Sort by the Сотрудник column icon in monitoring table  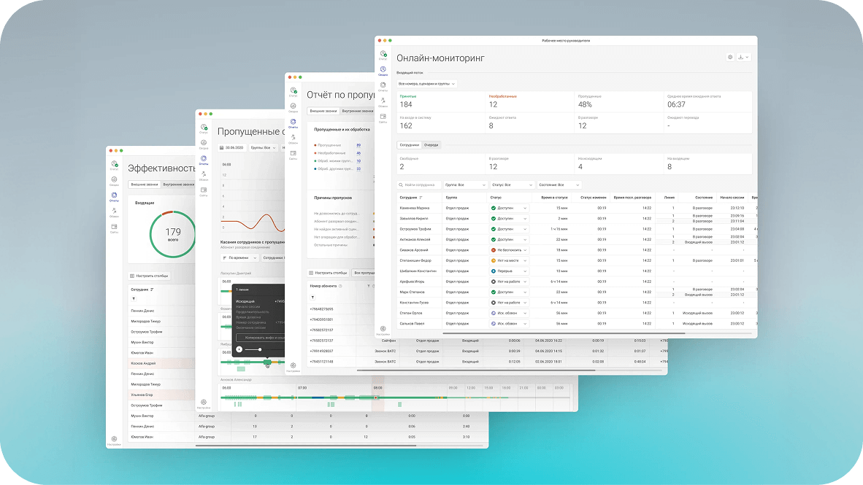(421, 198)
